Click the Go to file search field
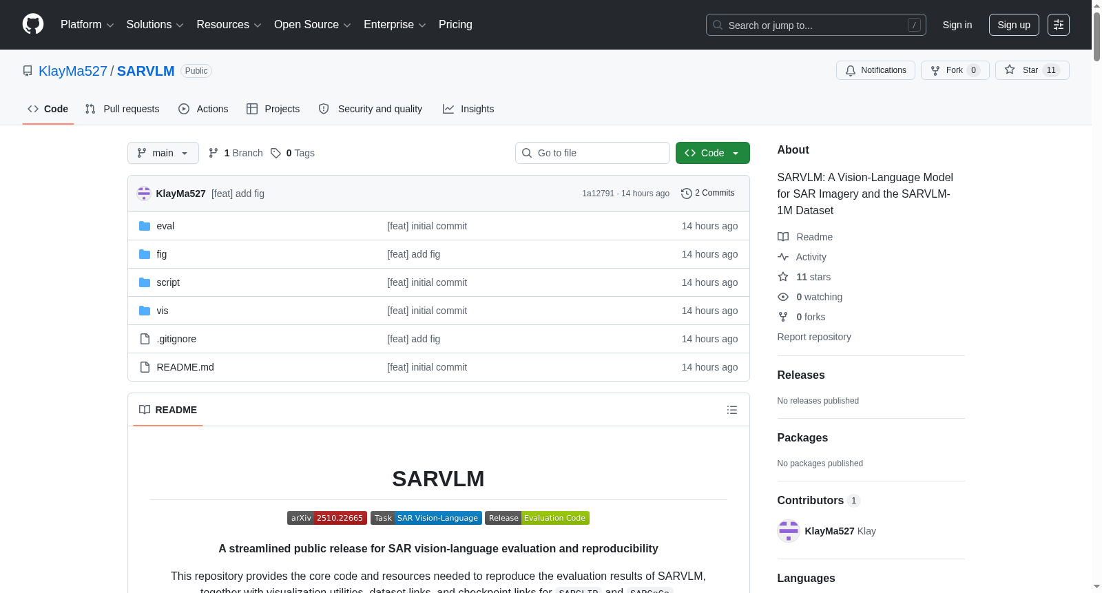Viewport: 1102px width, 593px height. click(x=592, y=153)
